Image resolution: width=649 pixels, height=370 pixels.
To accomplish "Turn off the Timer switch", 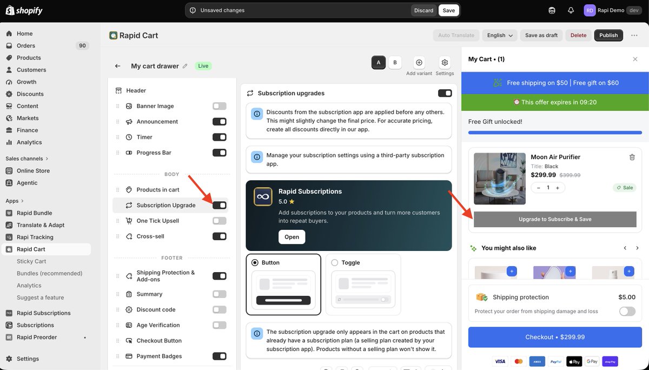I will coord(219,137).
